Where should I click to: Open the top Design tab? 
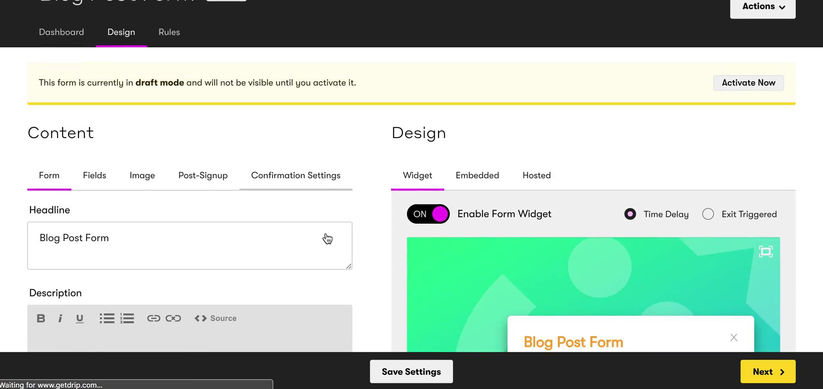click(121, 32)
